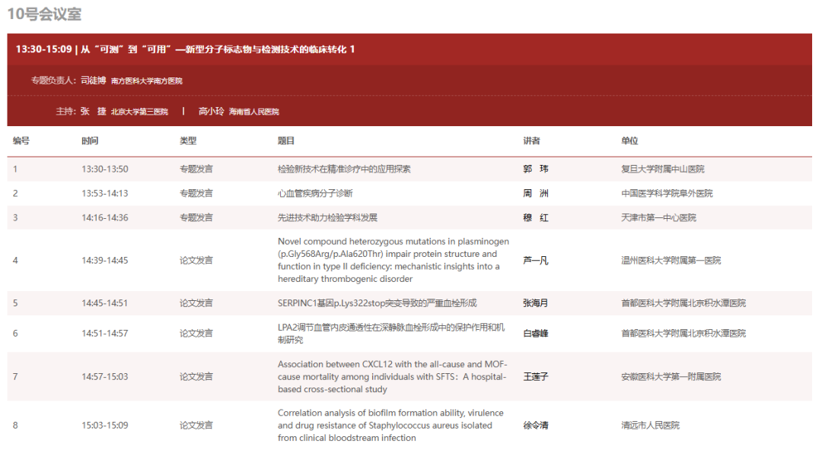Click speaker 穆红 in row 3
822x456 pixels.
pos(536,218)
